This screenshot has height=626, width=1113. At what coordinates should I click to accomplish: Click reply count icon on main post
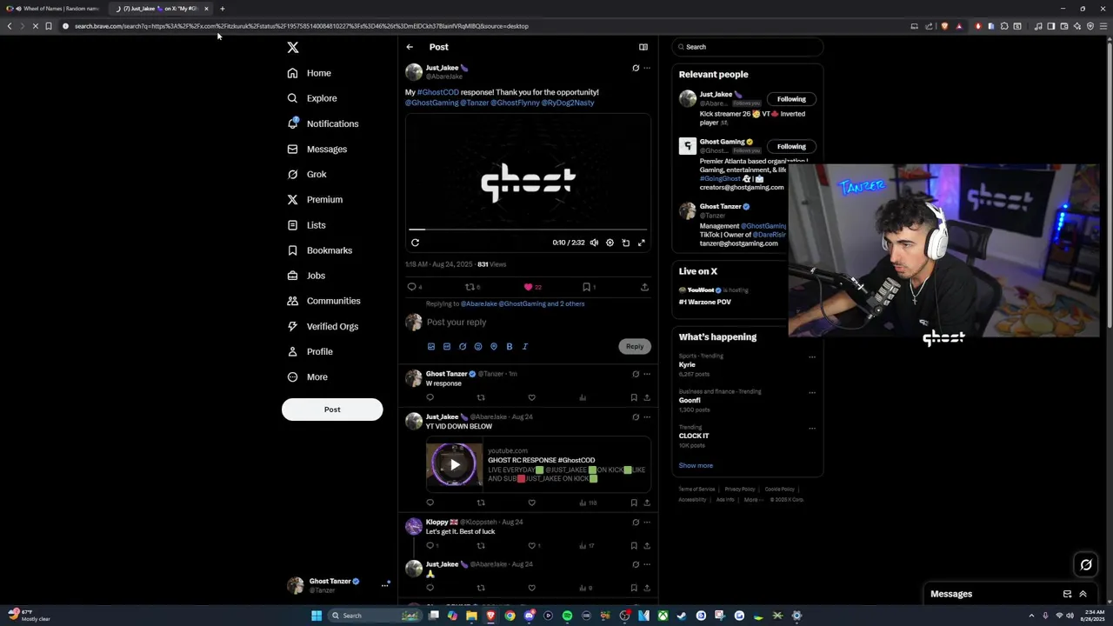[x=412, y=287]
